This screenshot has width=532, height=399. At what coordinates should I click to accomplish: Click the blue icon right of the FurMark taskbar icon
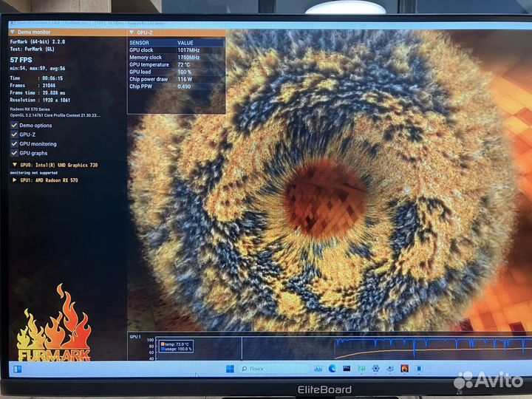point(420,368)
